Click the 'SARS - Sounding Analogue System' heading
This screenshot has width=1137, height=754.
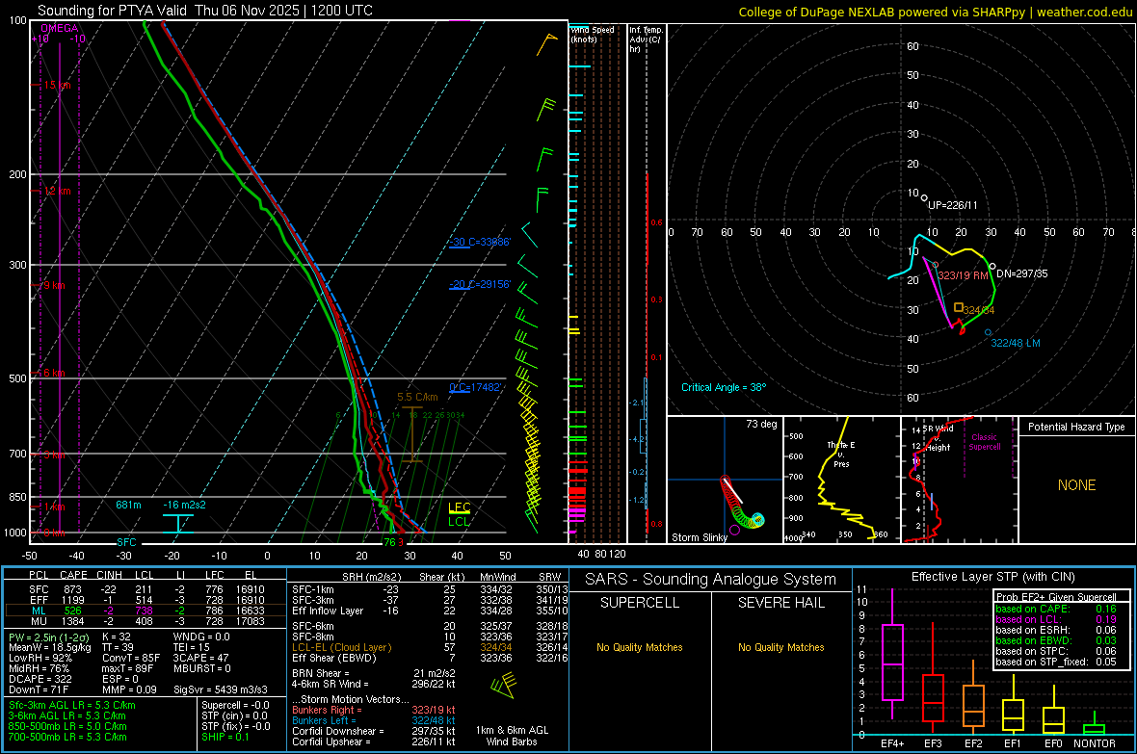tap(710, 580)
